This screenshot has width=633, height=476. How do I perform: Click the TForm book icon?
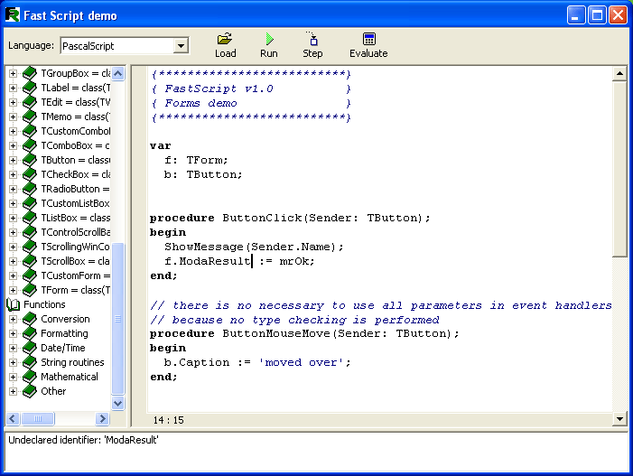30,290
